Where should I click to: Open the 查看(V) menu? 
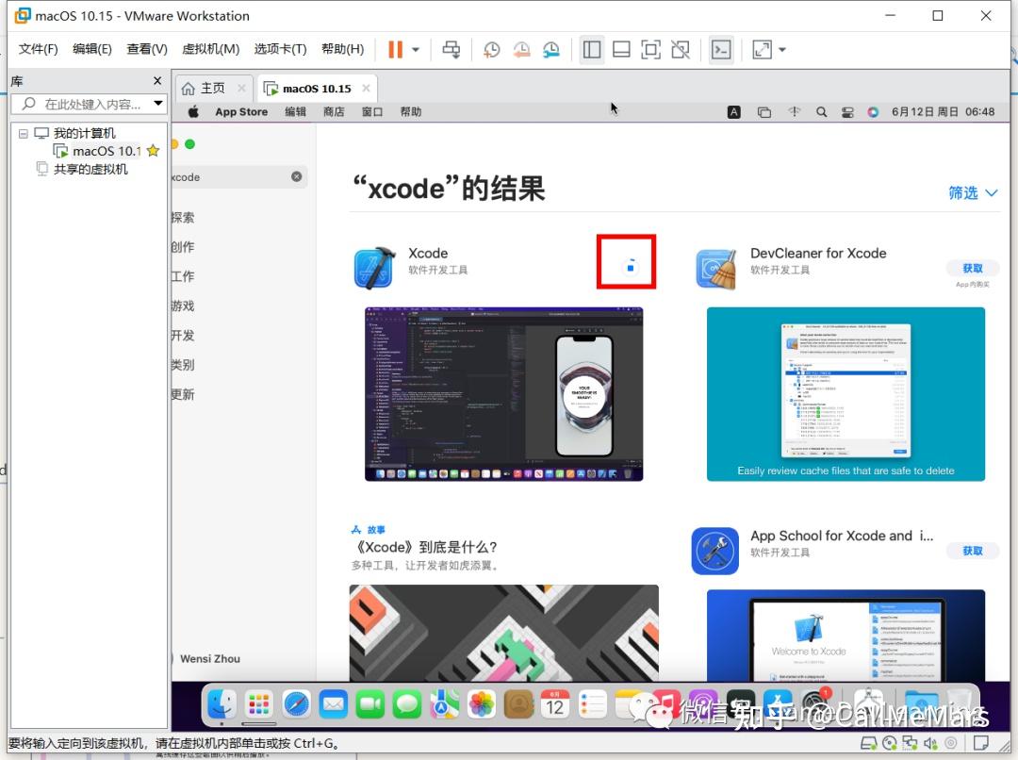[x=147, y=49]
